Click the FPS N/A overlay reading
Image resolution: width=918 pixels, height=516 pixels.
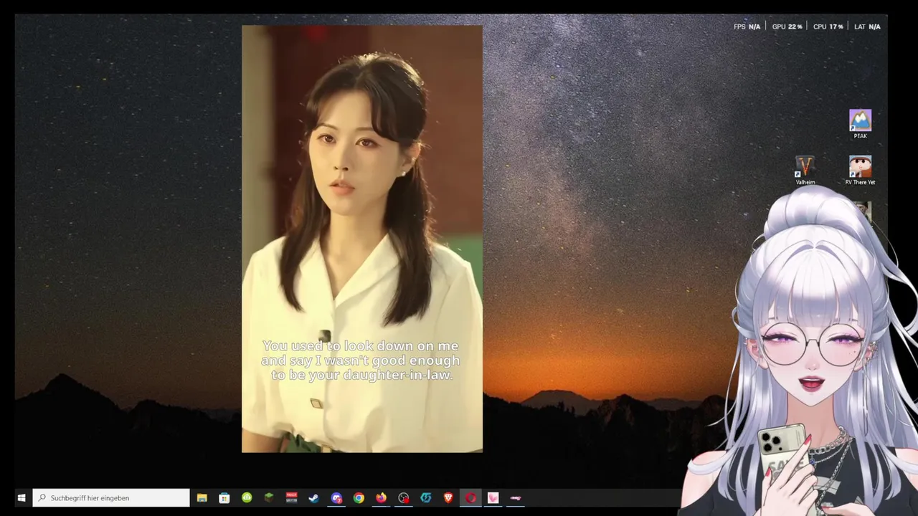coord(747,27)
